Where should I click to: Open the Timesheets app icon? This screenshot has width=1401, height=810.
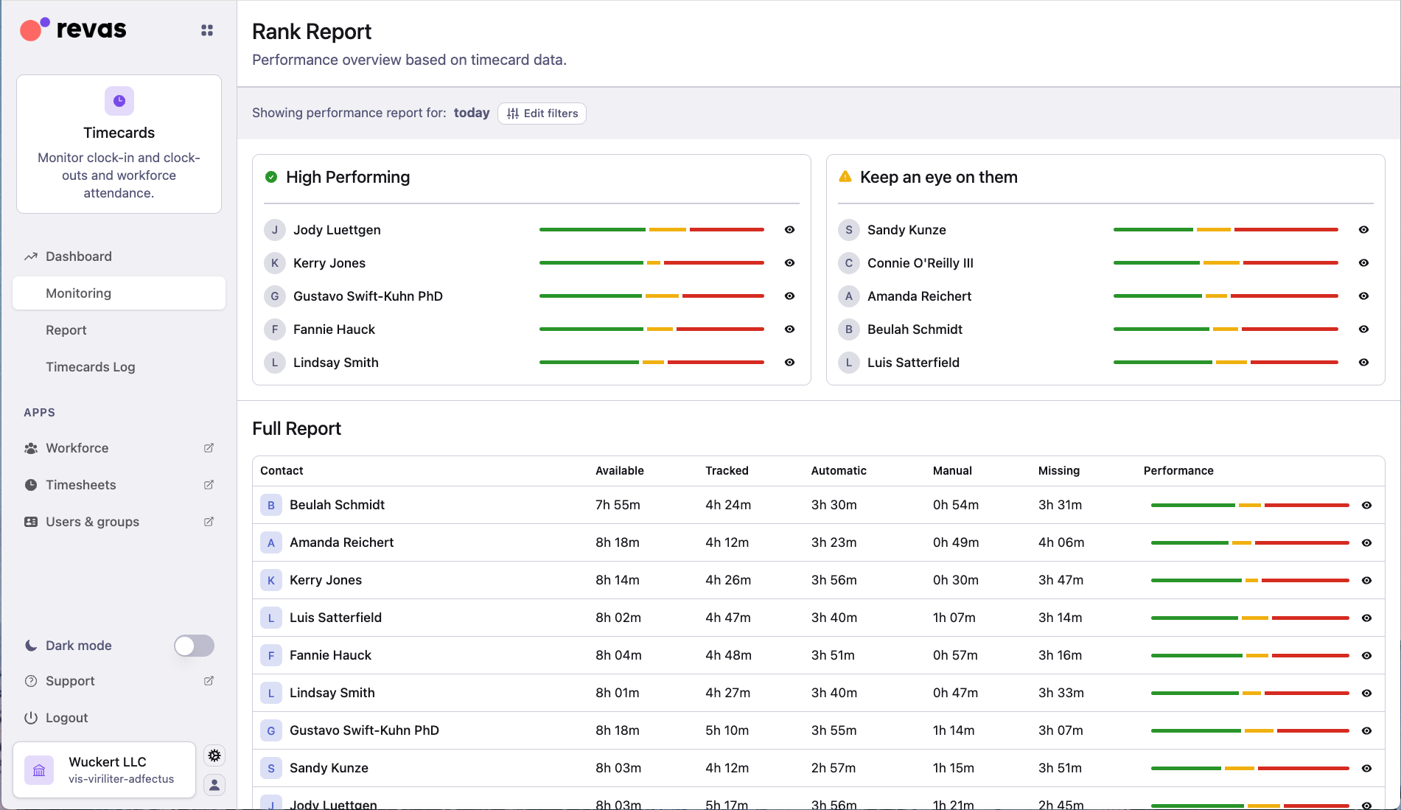31,484
